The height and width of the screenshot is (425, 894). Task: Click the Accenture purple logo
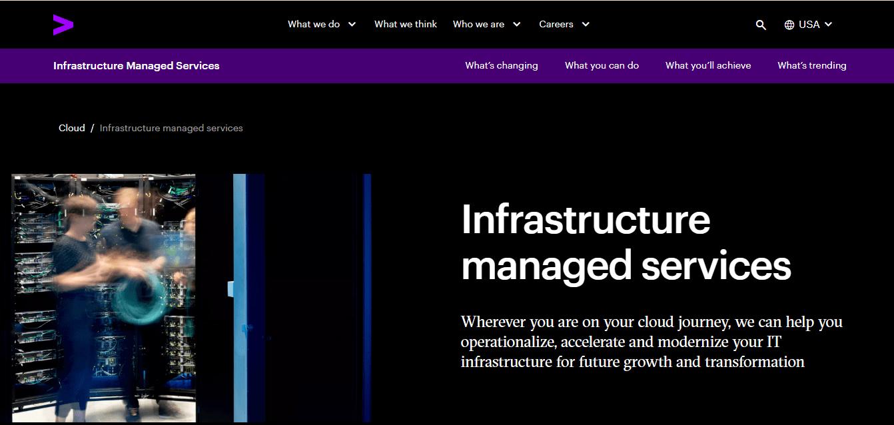(x=63, y=25)
